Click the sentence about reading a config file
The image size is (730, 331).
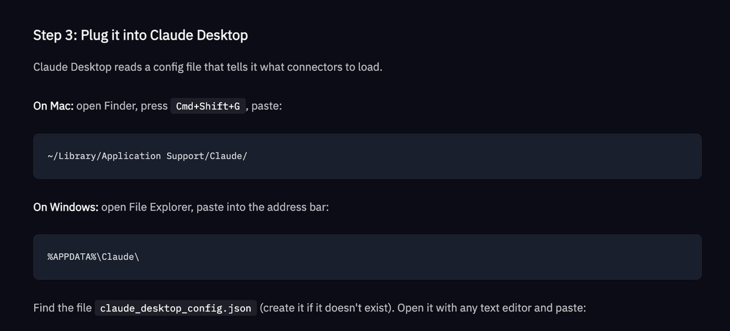point(208,66)
